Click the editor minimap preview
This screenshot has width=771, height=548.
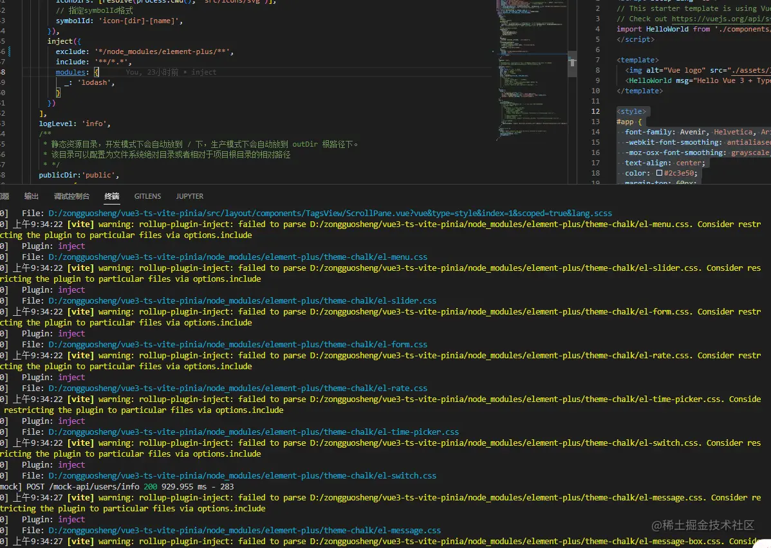tap(531, 69)
